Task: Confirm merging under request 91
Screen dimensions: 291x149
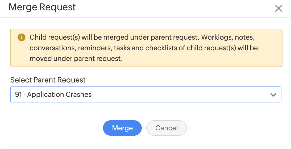Action: pos(122,128)
